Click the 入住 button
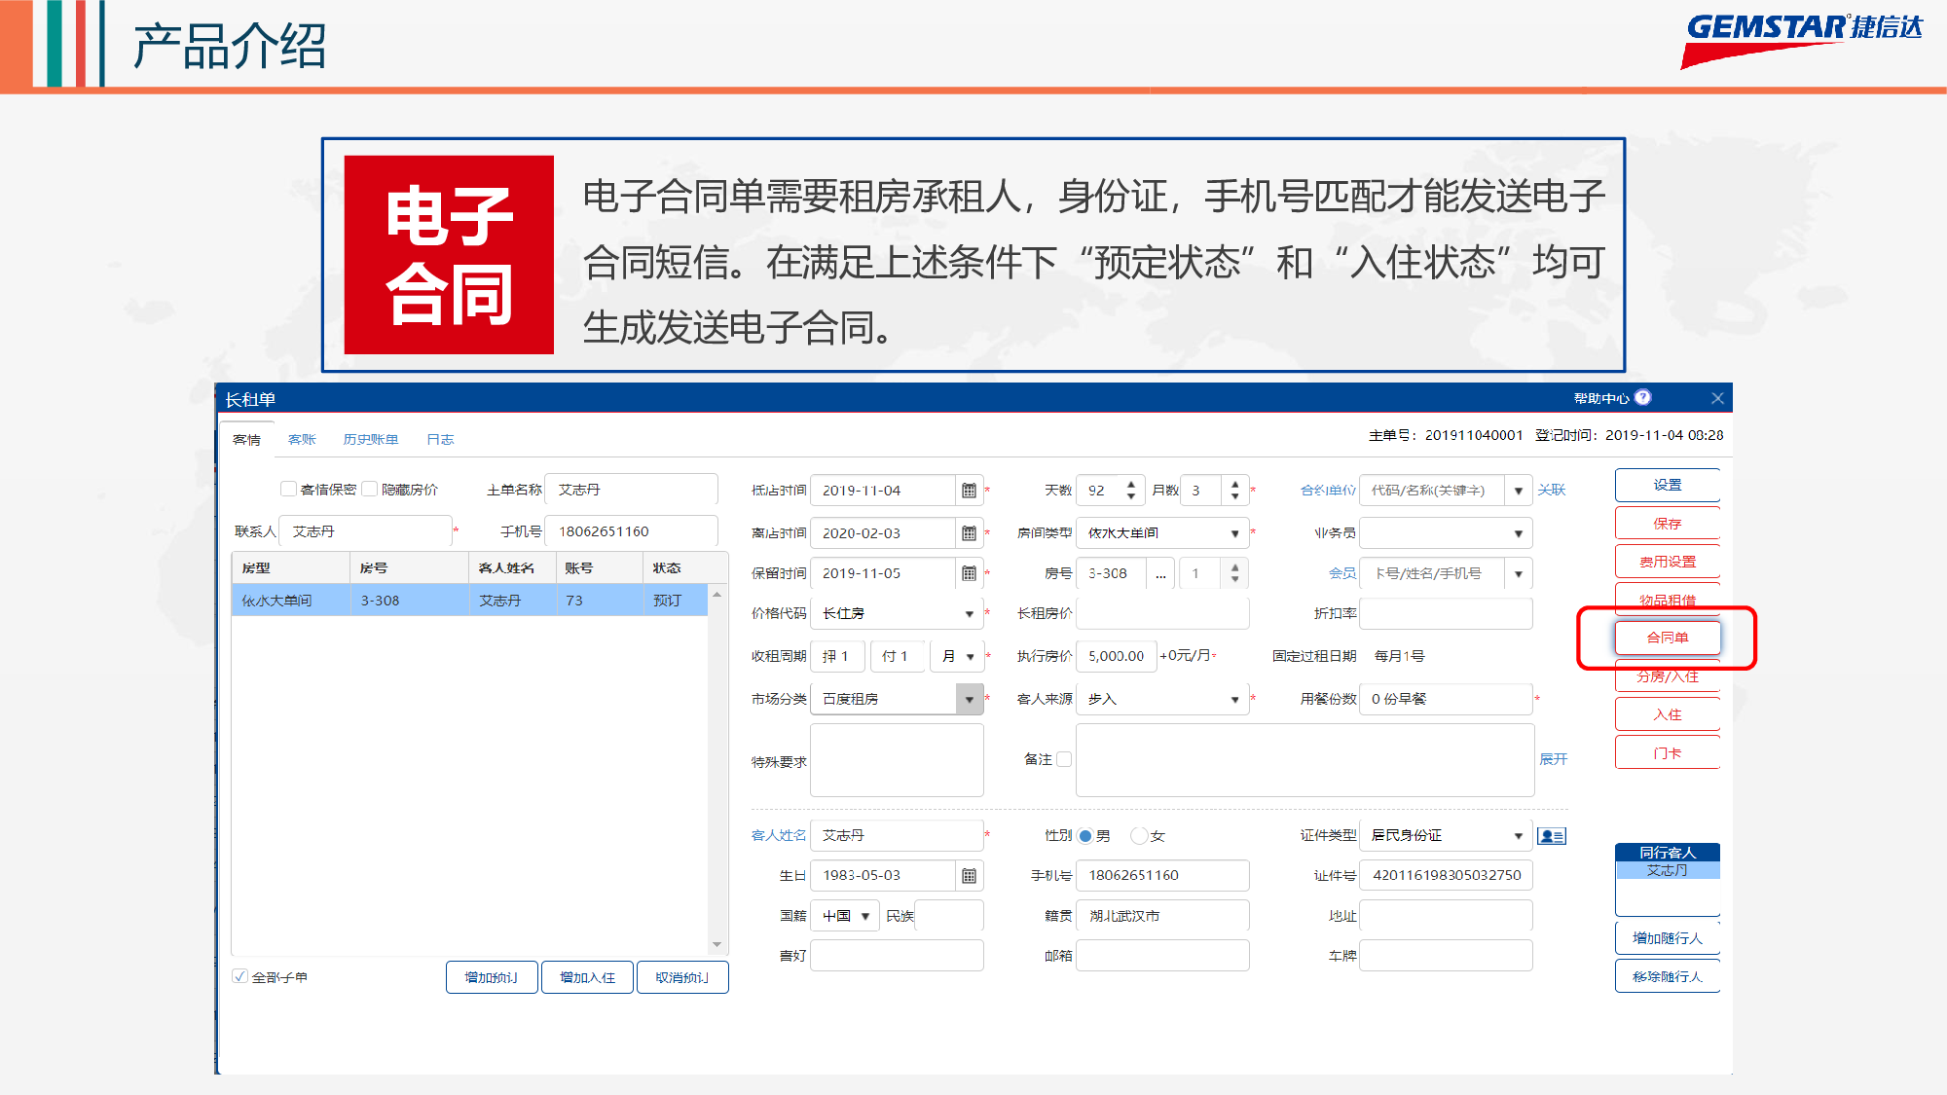The width and height of the screenshot is (1947, 1095). pos(1668,714)
